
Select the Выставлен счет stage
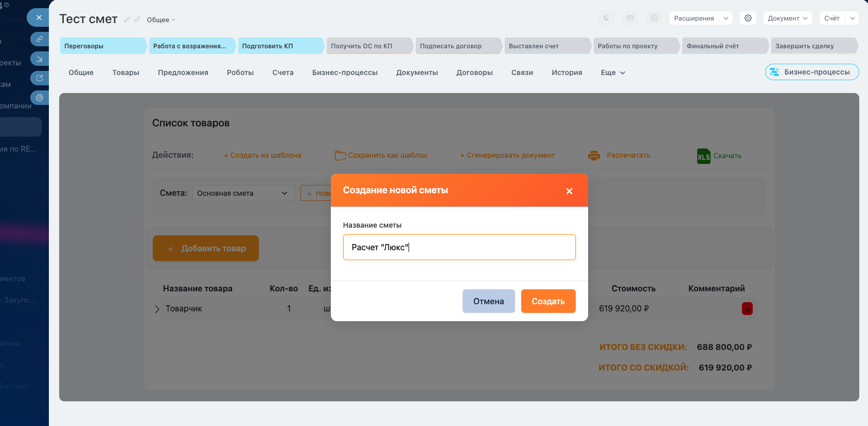548,46
